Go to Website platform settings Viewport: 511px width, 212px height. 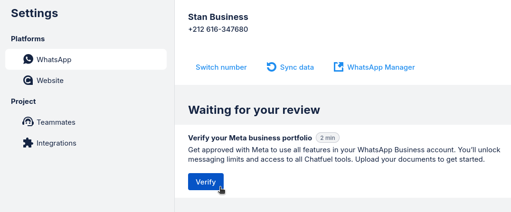[x=50, y=81]
